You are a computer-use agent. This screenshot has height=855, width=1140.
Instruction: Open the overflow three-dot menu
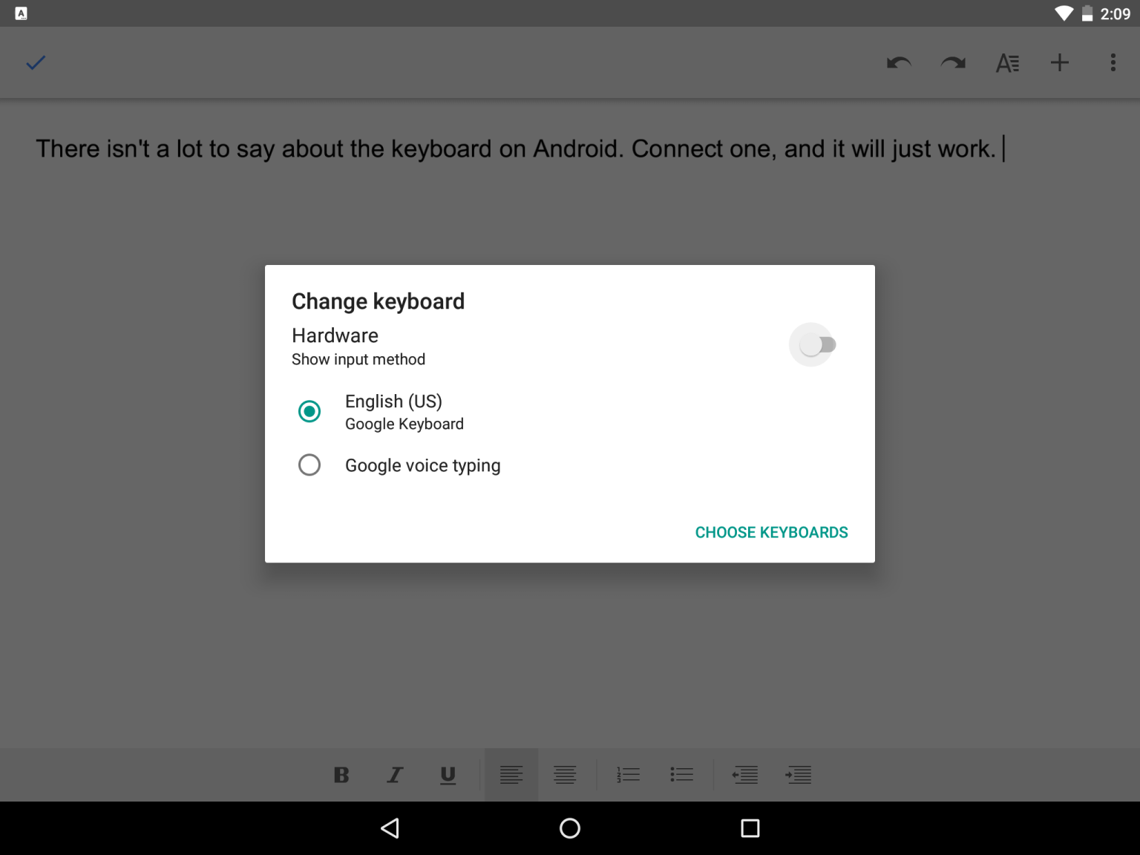click(x=1113, y=63)
